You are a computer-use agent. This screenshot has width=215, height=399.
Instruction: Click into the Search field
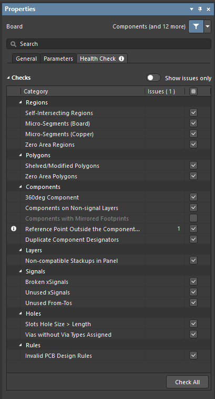click(x=109, y=44)
